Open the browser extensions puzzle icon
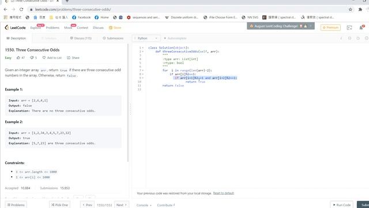The height and width of the screenshot is (208, 369). pos(360,9)
